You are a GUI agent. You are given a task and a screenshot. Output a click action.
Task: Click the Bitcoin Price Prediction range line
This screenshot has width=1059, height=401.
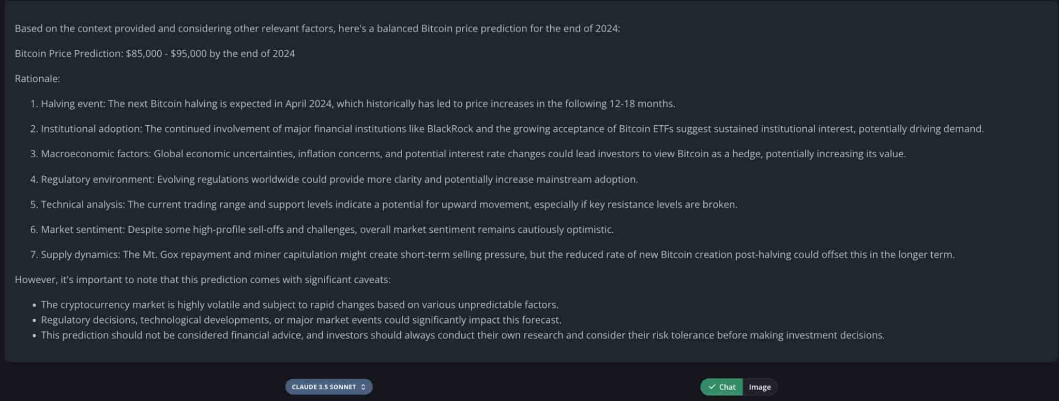point(155,54)
